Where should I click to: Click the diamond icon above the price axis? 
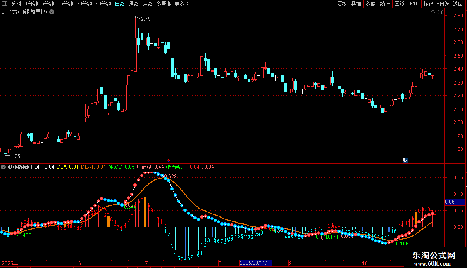click(433, 12)
